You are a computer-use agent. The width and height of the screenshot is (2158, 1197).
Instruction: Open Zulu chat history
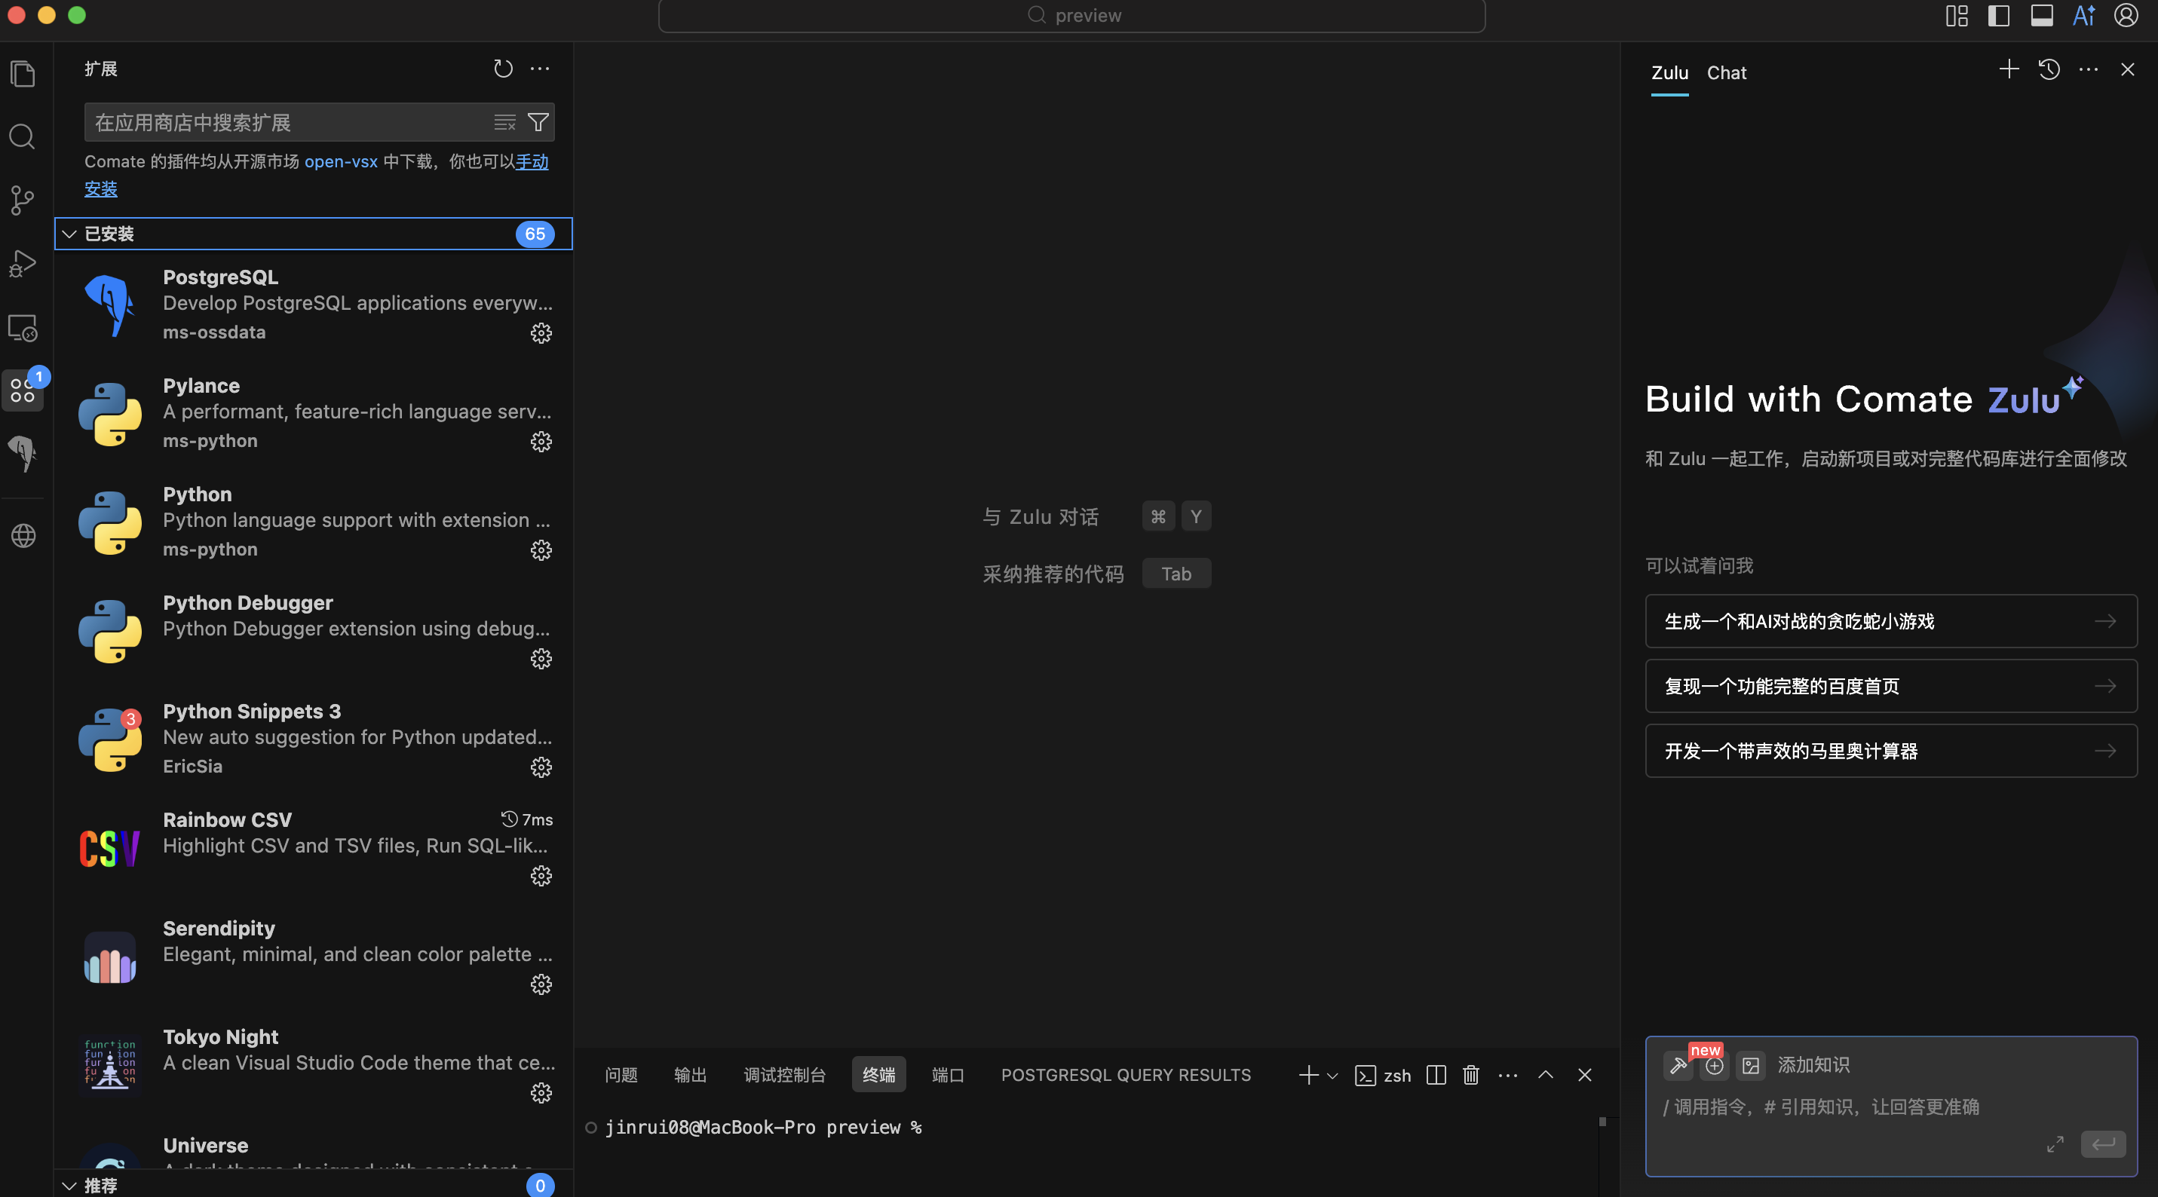2049,69
